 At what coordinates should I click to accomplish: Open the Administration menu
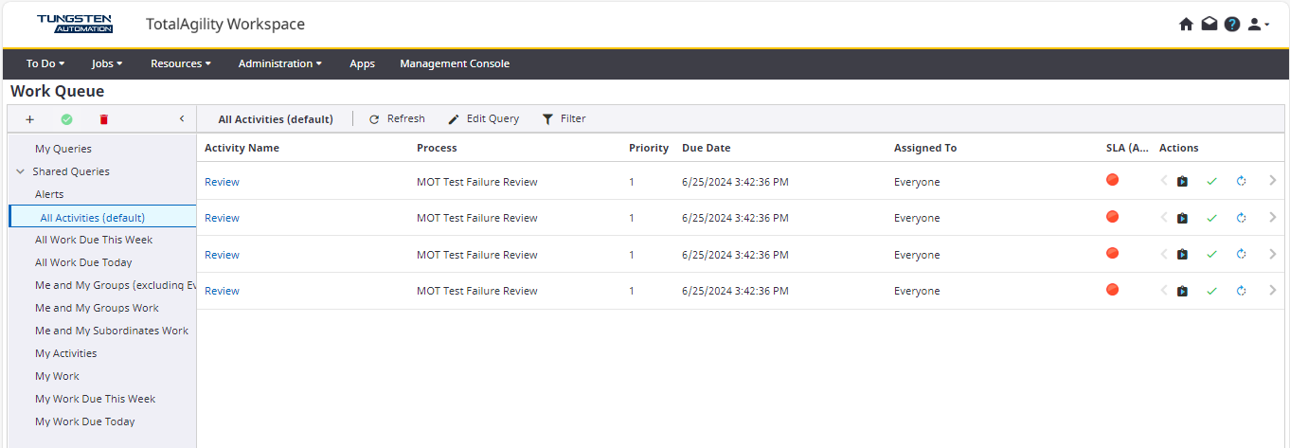pyautogui.click(x=280, y=63)
